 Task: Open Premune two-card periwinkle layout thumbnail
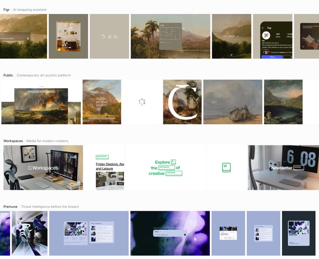pos(89,233)
